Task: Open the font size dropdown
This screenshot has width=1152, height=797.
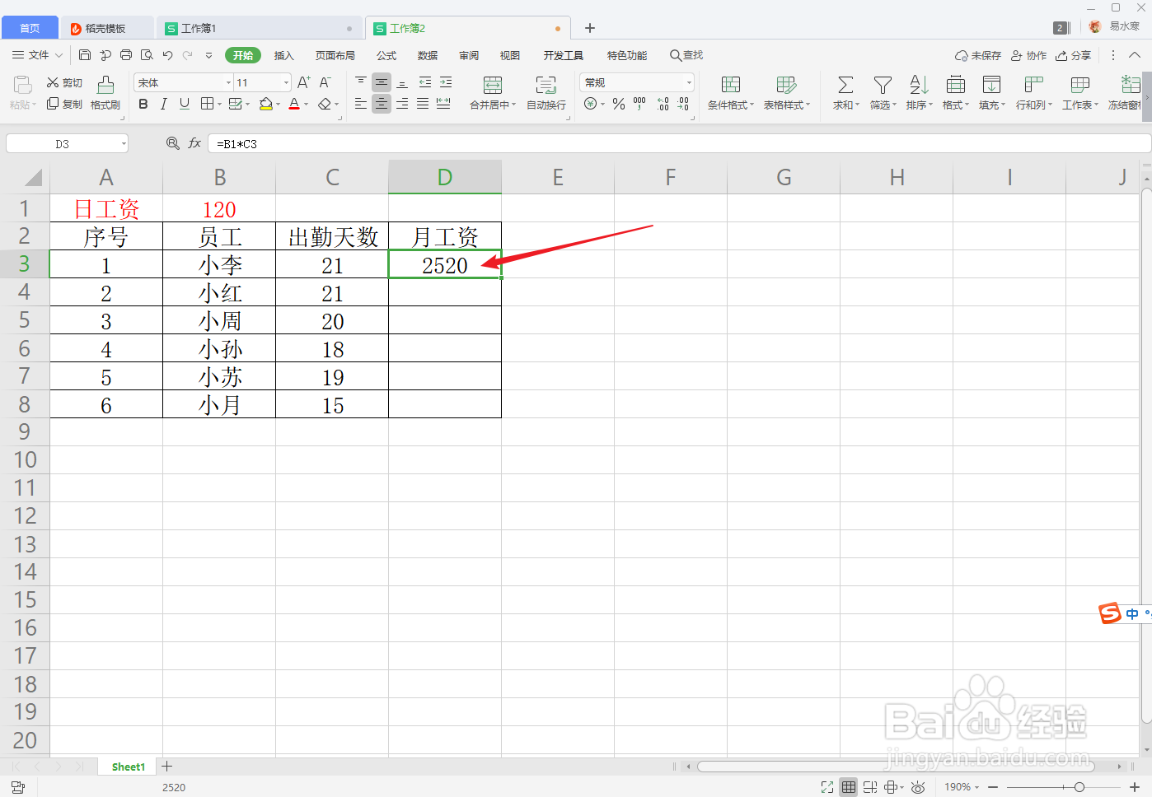Action: (286, 82)
